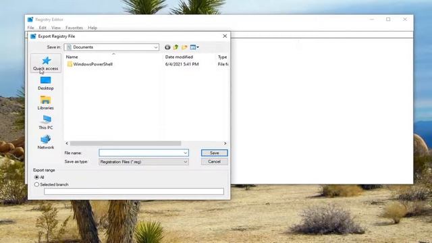The height and width of the screenshot is (243, 432).
Task: Click the scroll left arrow in file list
Action: [x=67, y=143]
